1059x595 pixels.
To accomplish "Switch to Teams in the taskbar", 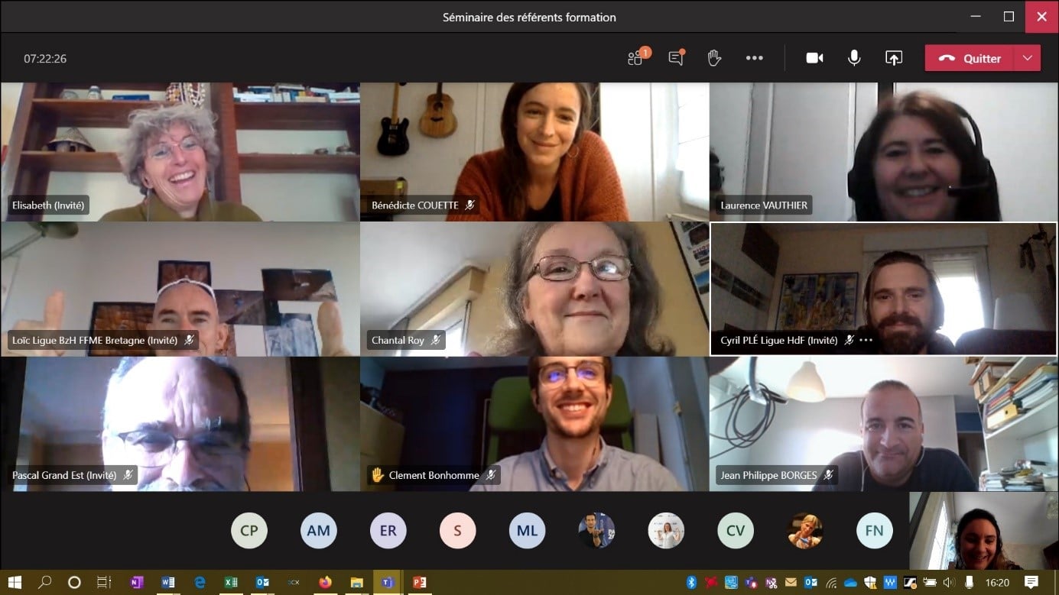I will click(388, 582).
